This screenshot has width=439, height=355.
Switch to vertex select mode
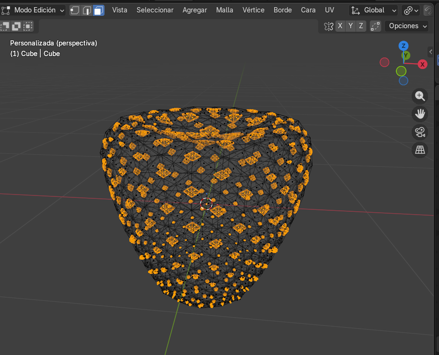point(75,10)
